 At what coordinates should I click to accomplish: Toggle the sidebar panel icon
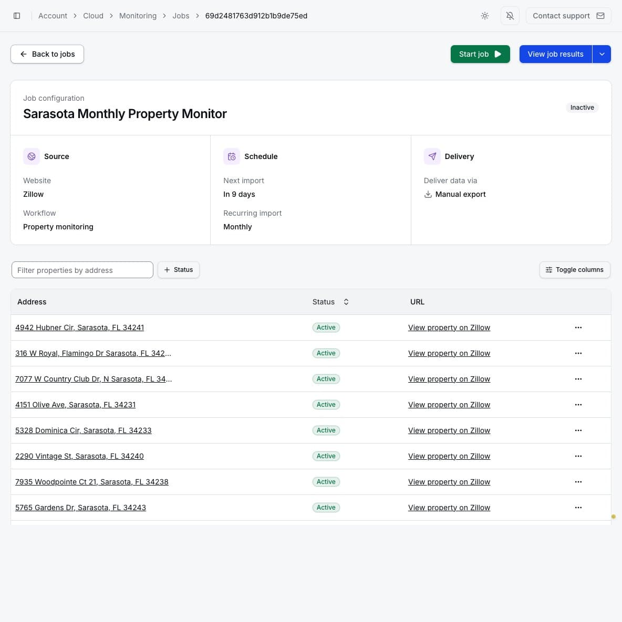(17, 16)
